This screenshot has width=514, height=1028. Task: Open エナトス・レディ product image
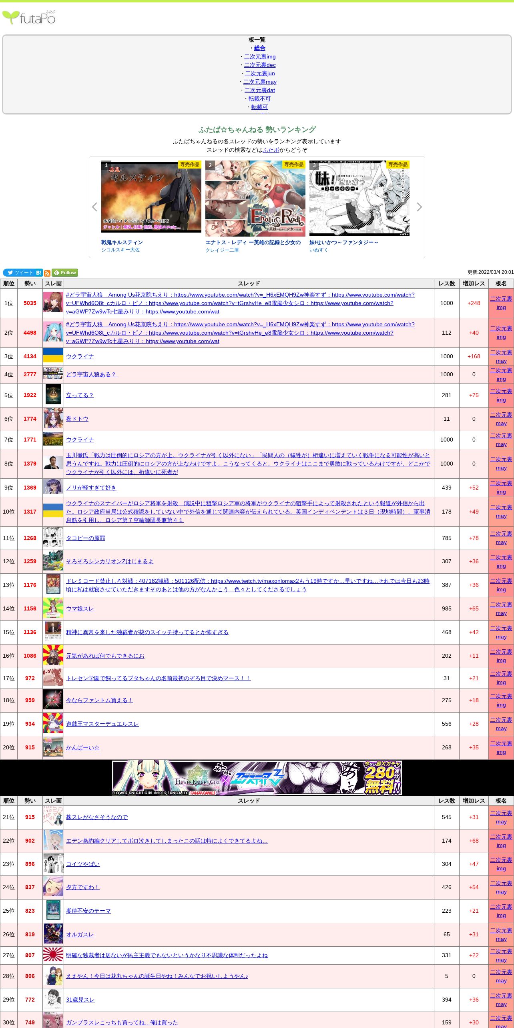tap(255, 198)
